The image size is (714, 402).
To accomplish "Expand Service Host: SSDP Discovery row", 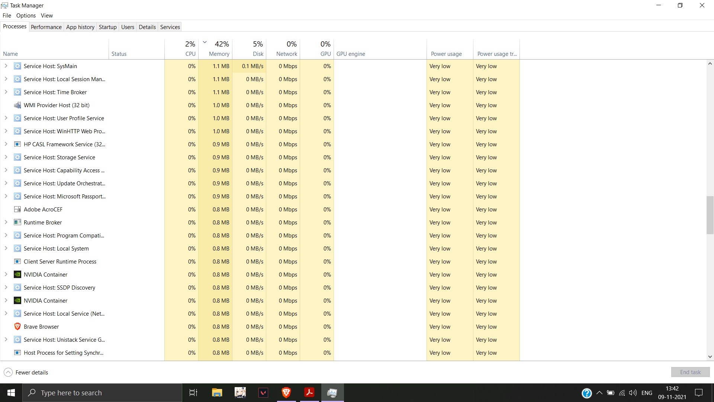I will [6, 287].
